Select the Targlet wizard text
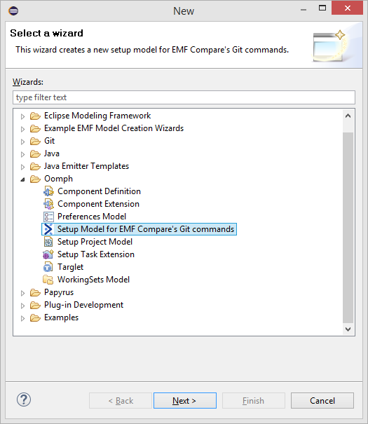368x424 pixels. [x=71, y=267]
